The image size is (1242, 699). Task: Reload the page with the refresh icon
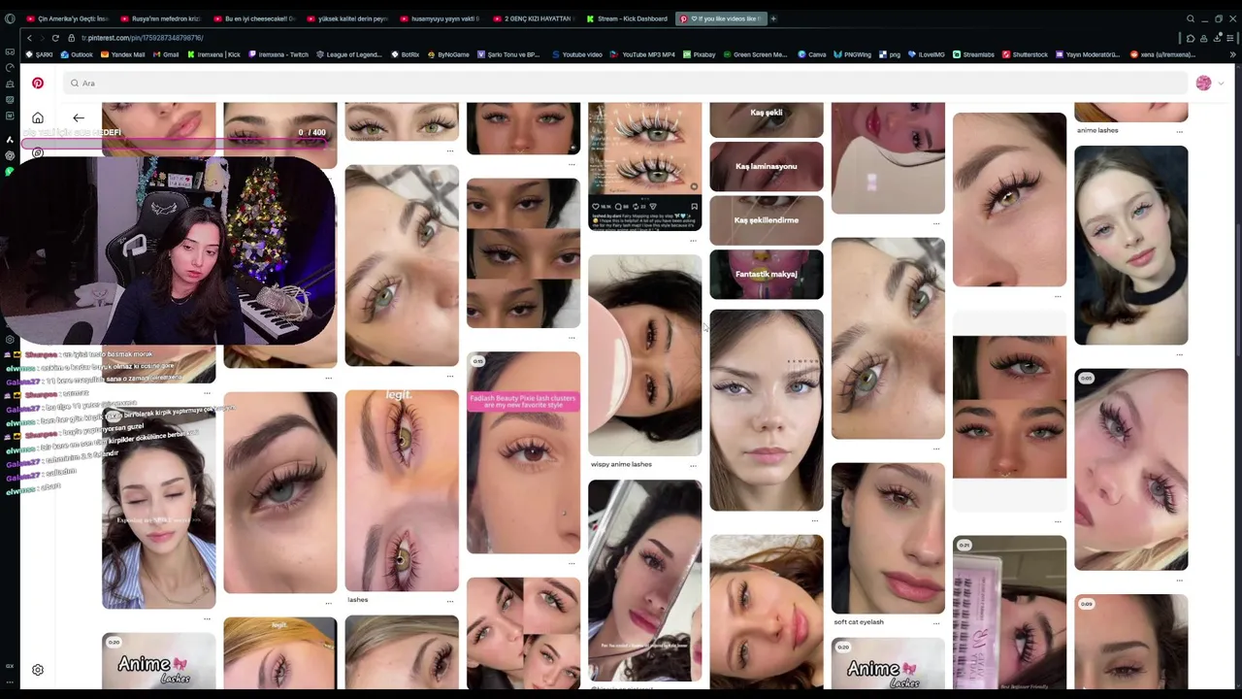55,38
